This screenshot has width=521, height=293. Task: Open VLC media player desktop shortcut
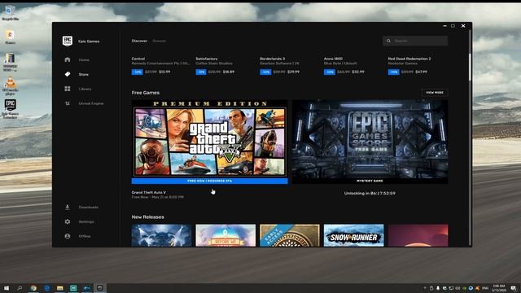[x=10, y=85]
